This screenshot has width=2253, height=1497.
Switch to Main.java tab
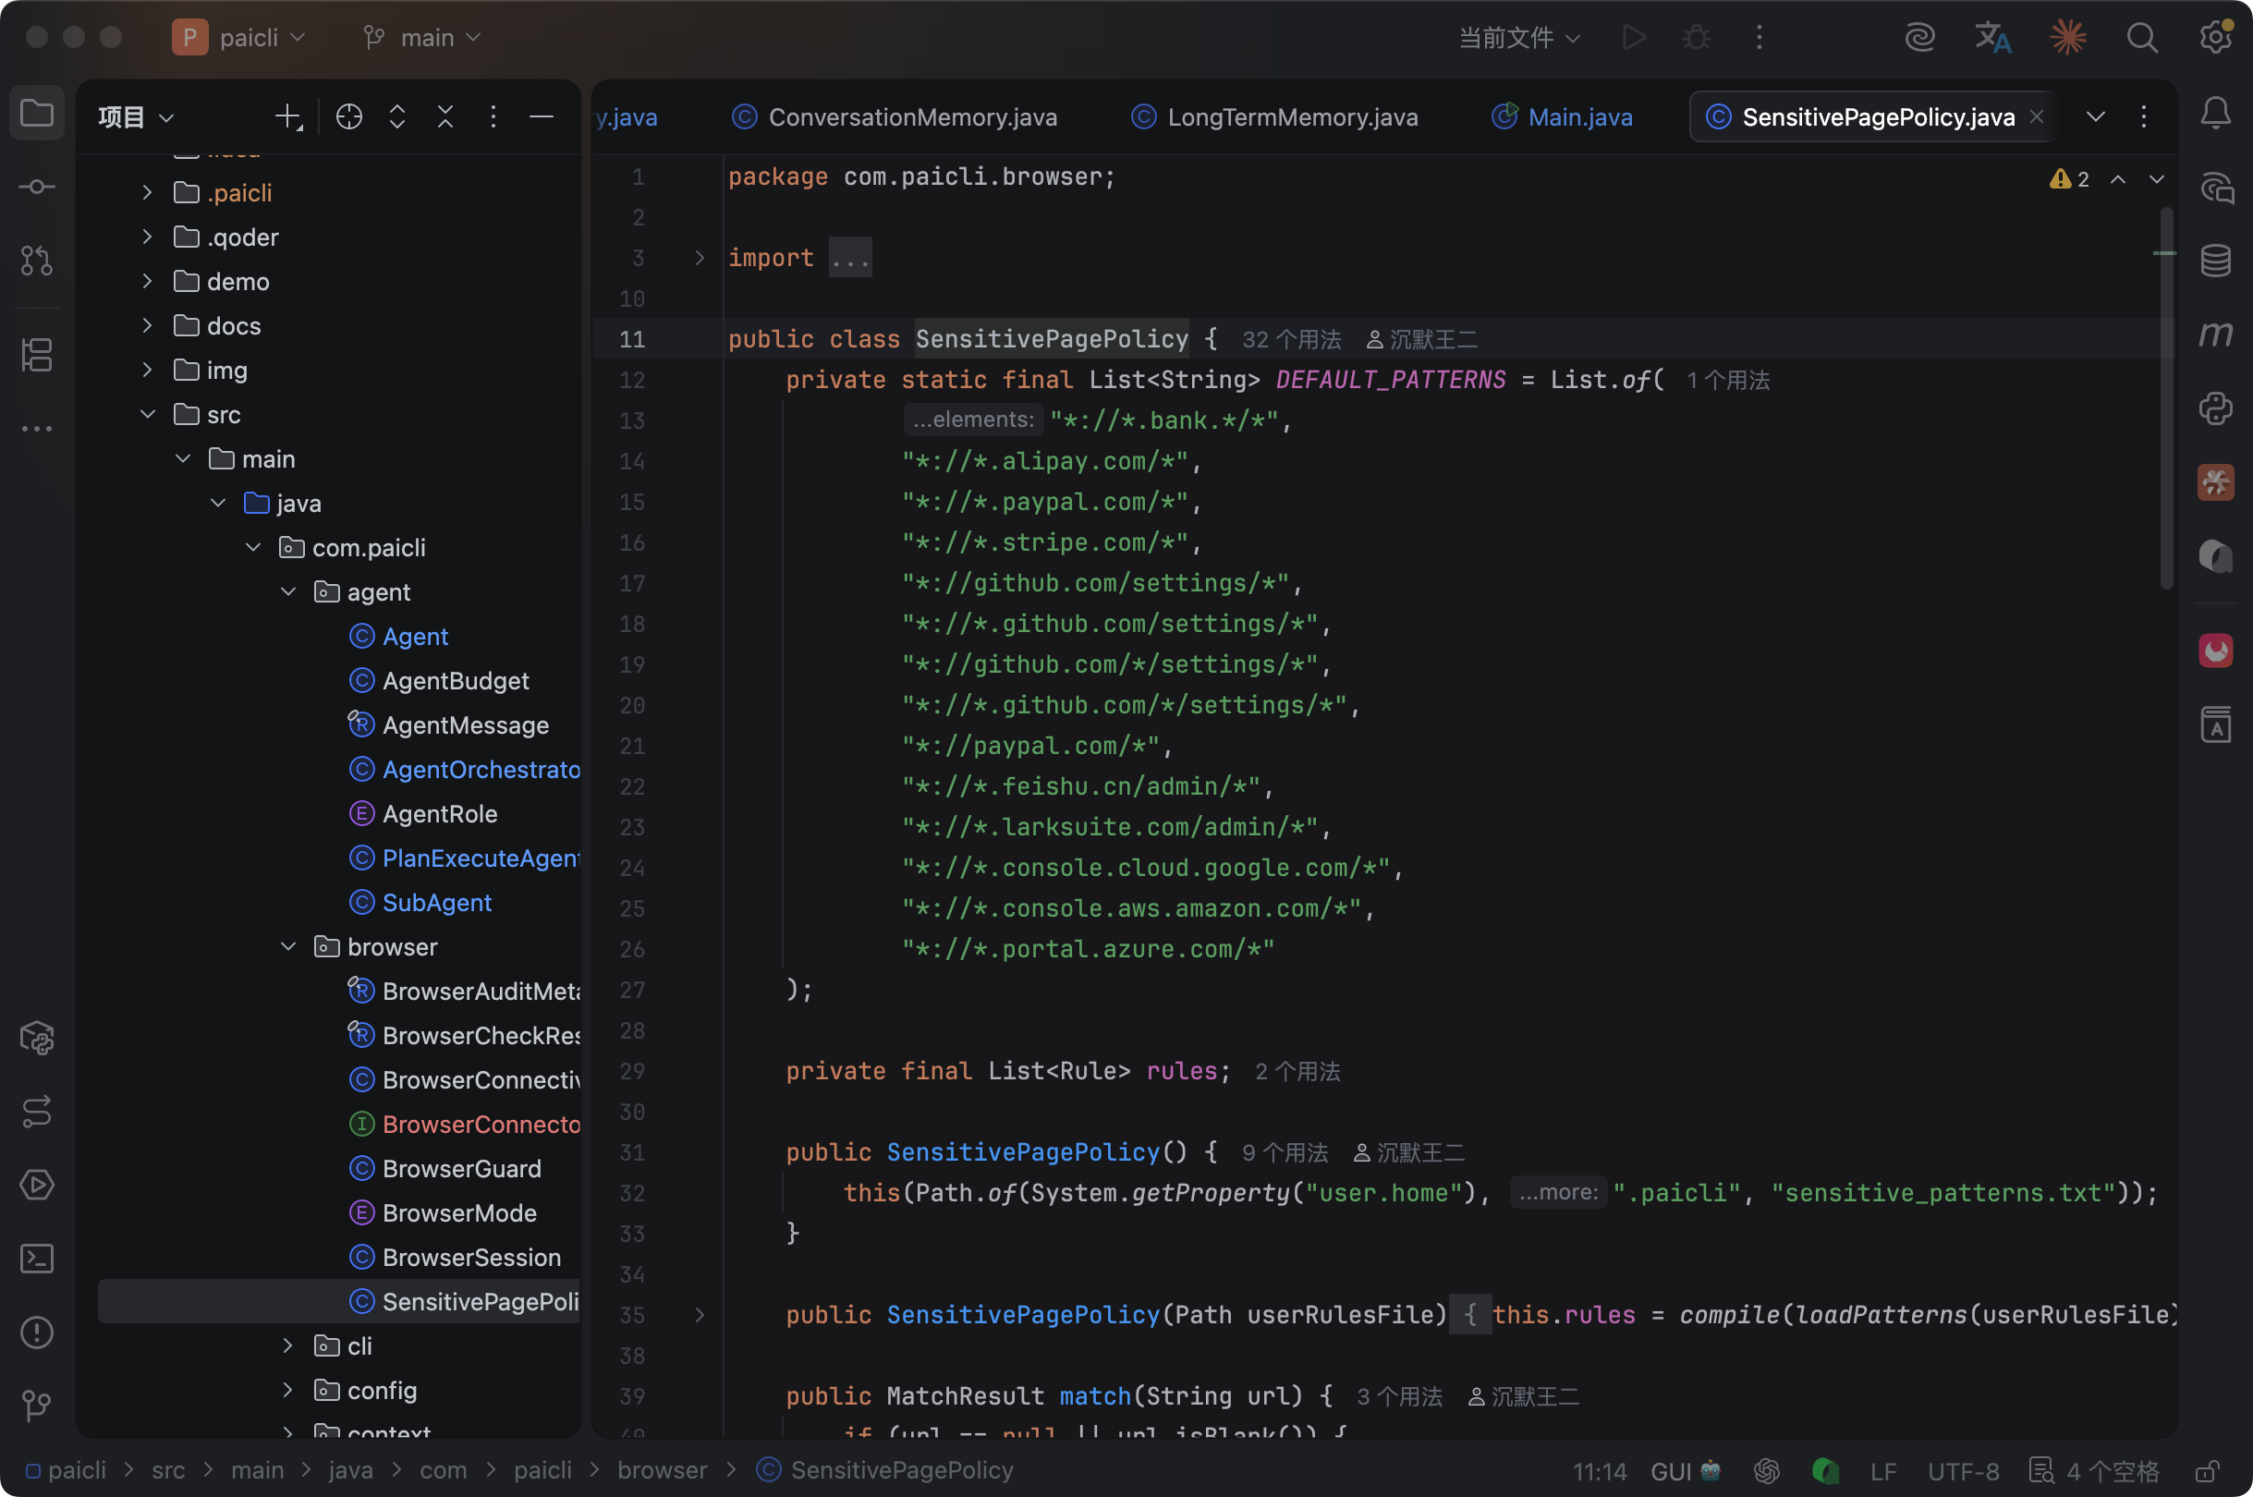[1561, 117]
